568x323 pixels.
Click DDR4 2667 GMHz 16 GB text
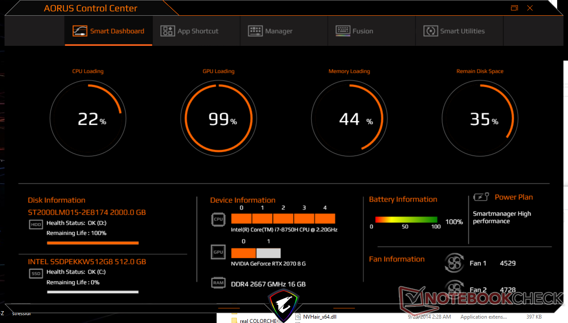[268, 284]
